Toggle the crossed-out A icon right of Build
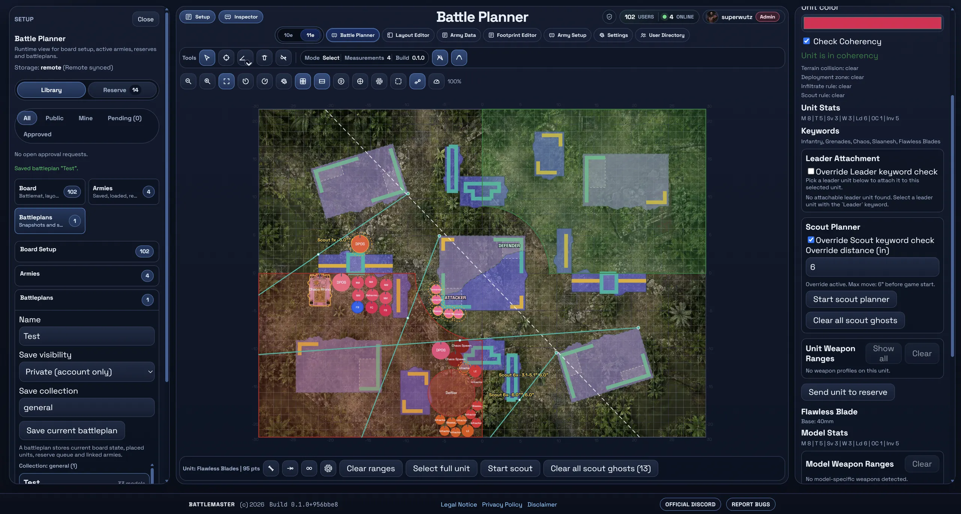961x514 pixels. pos(440,58)
